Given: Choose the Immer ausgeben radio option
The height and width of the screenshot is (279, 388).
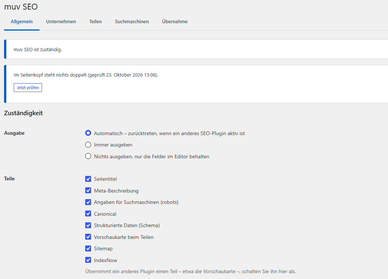Looking at the screenshot, I should pyautogui.click(x=88, y=145).
